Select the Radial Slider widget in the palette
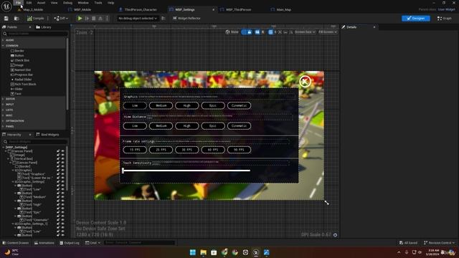 [x=22, y=80]
